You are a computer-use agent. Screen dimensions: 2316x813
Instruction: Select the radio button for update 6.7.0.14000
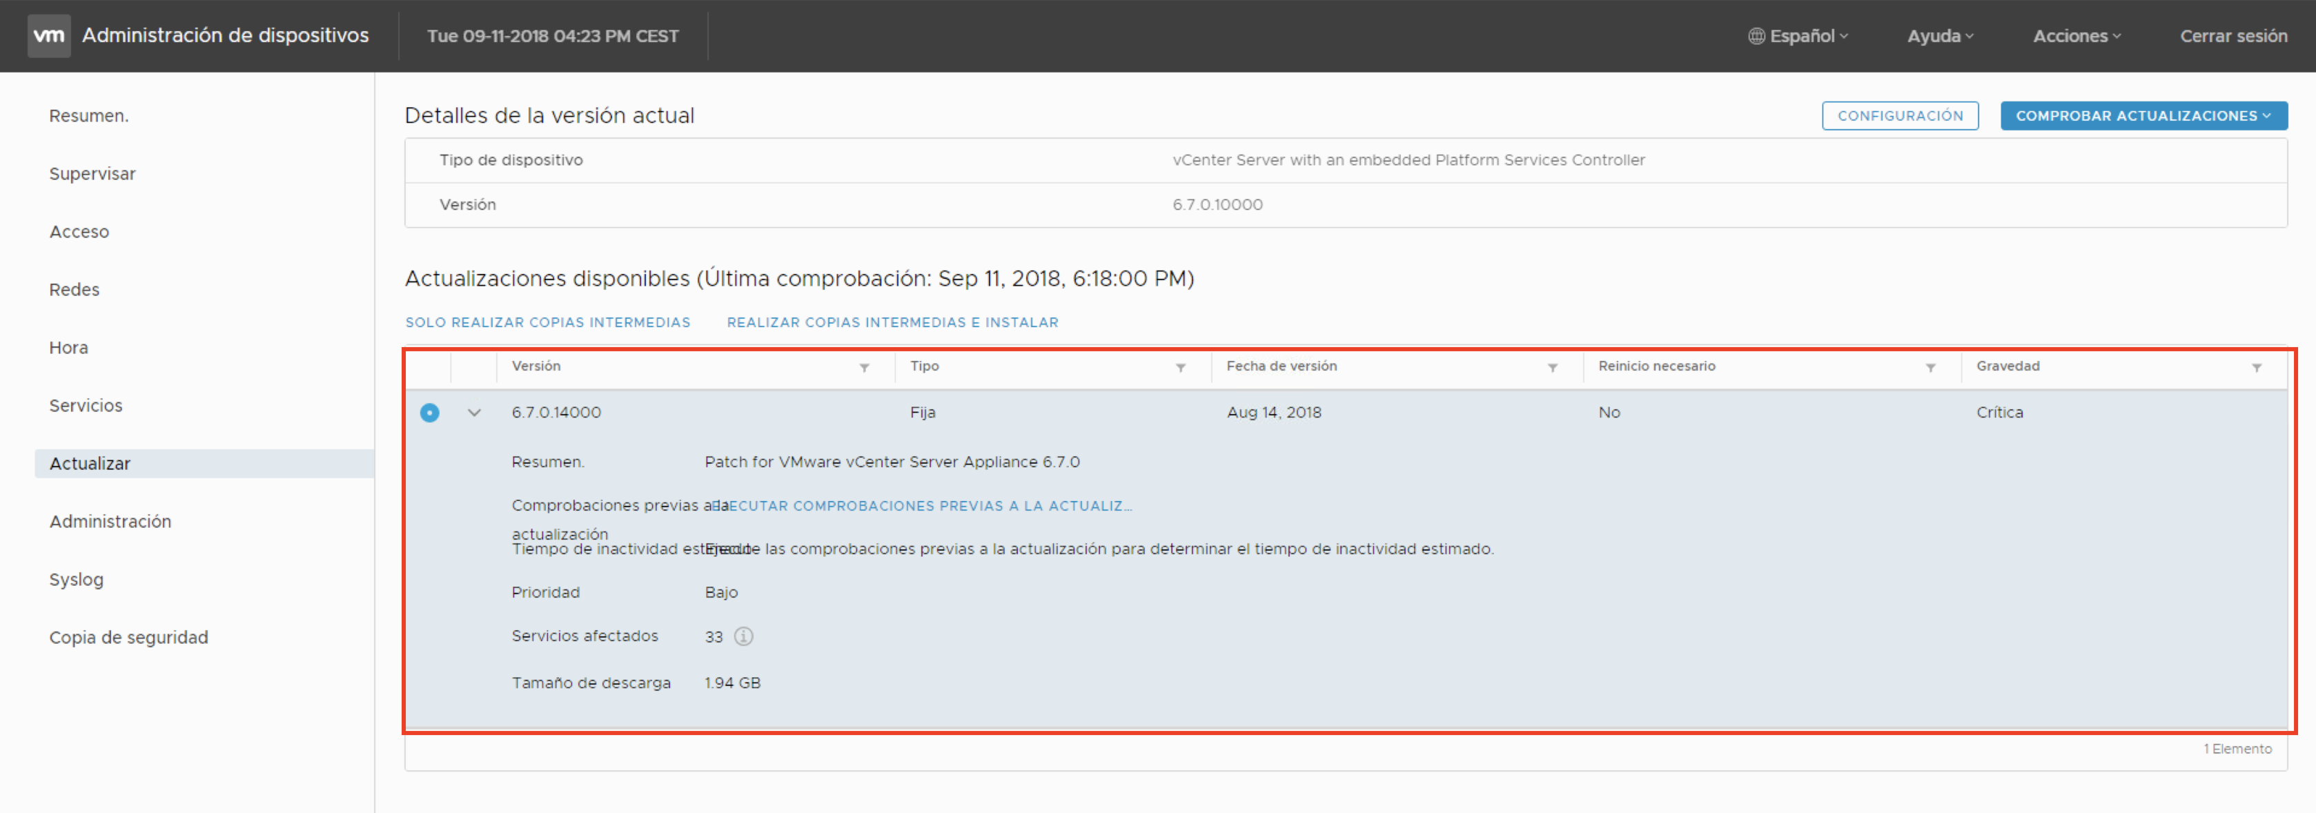tap(429, 412)
